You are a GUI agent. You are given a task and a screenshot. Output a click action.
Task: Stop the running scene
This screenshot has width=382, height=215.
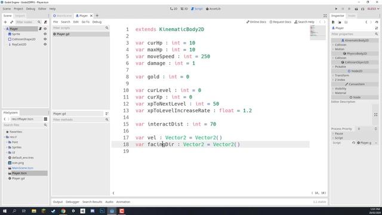coord(349,9)
